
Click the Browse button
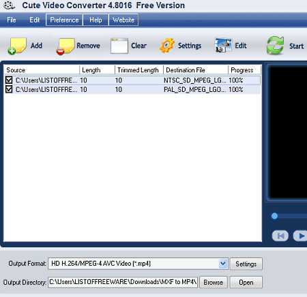point(214,282)
